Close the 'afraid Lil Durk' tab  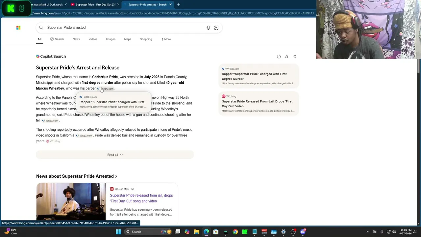coord(66,5)
